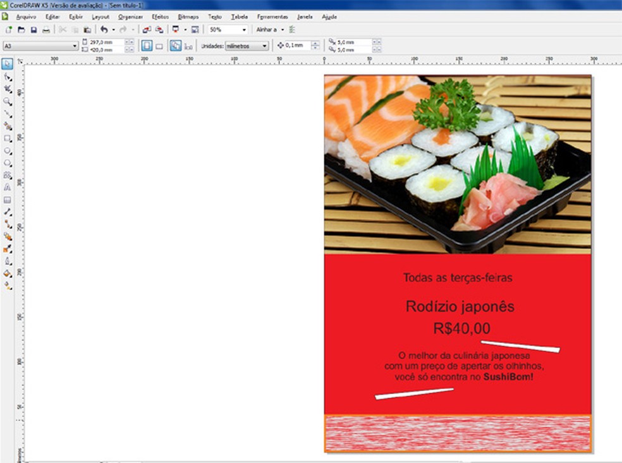Screen dimensions: 622x463
Task: Open the A3 page size dropdown
Action: 75,46
